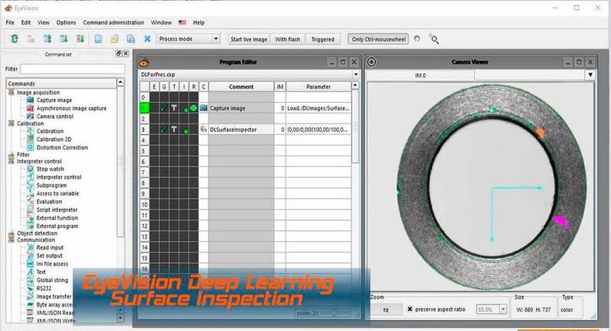Screen dimensions: 611x331
Task: Select Calibration 2D command
Action: [53, 140]
